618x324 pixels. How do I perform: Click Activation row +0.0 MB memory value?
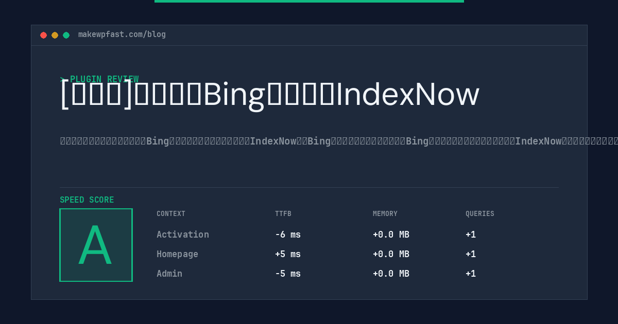[x=391, y=235]
